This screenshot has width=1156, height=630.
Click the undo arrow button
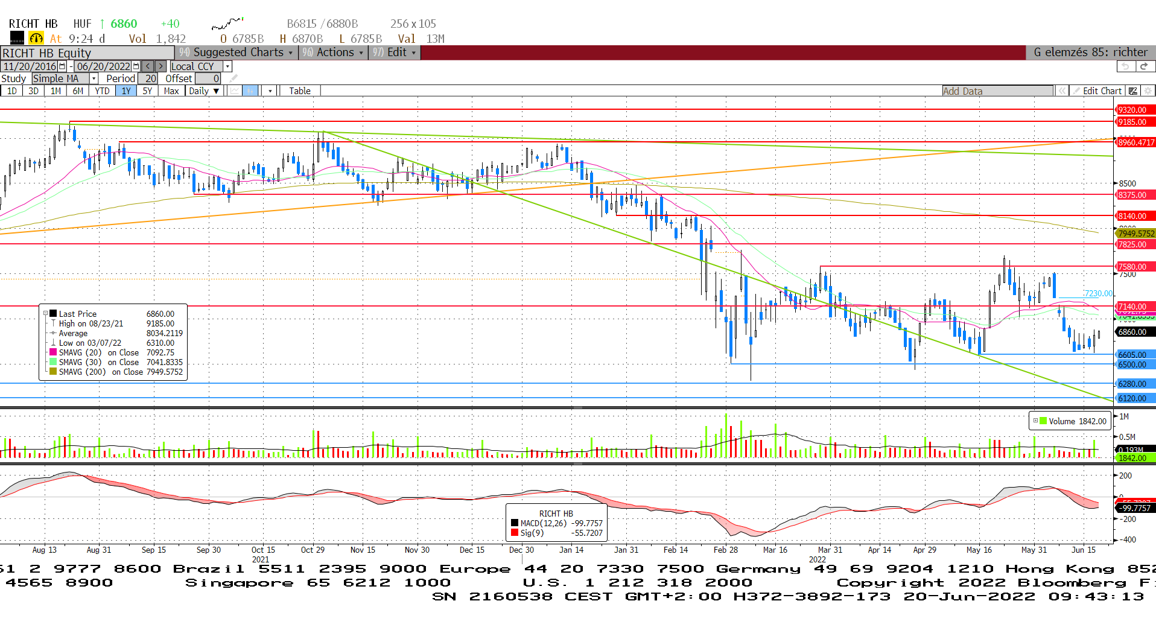(x=1125, y=66)
